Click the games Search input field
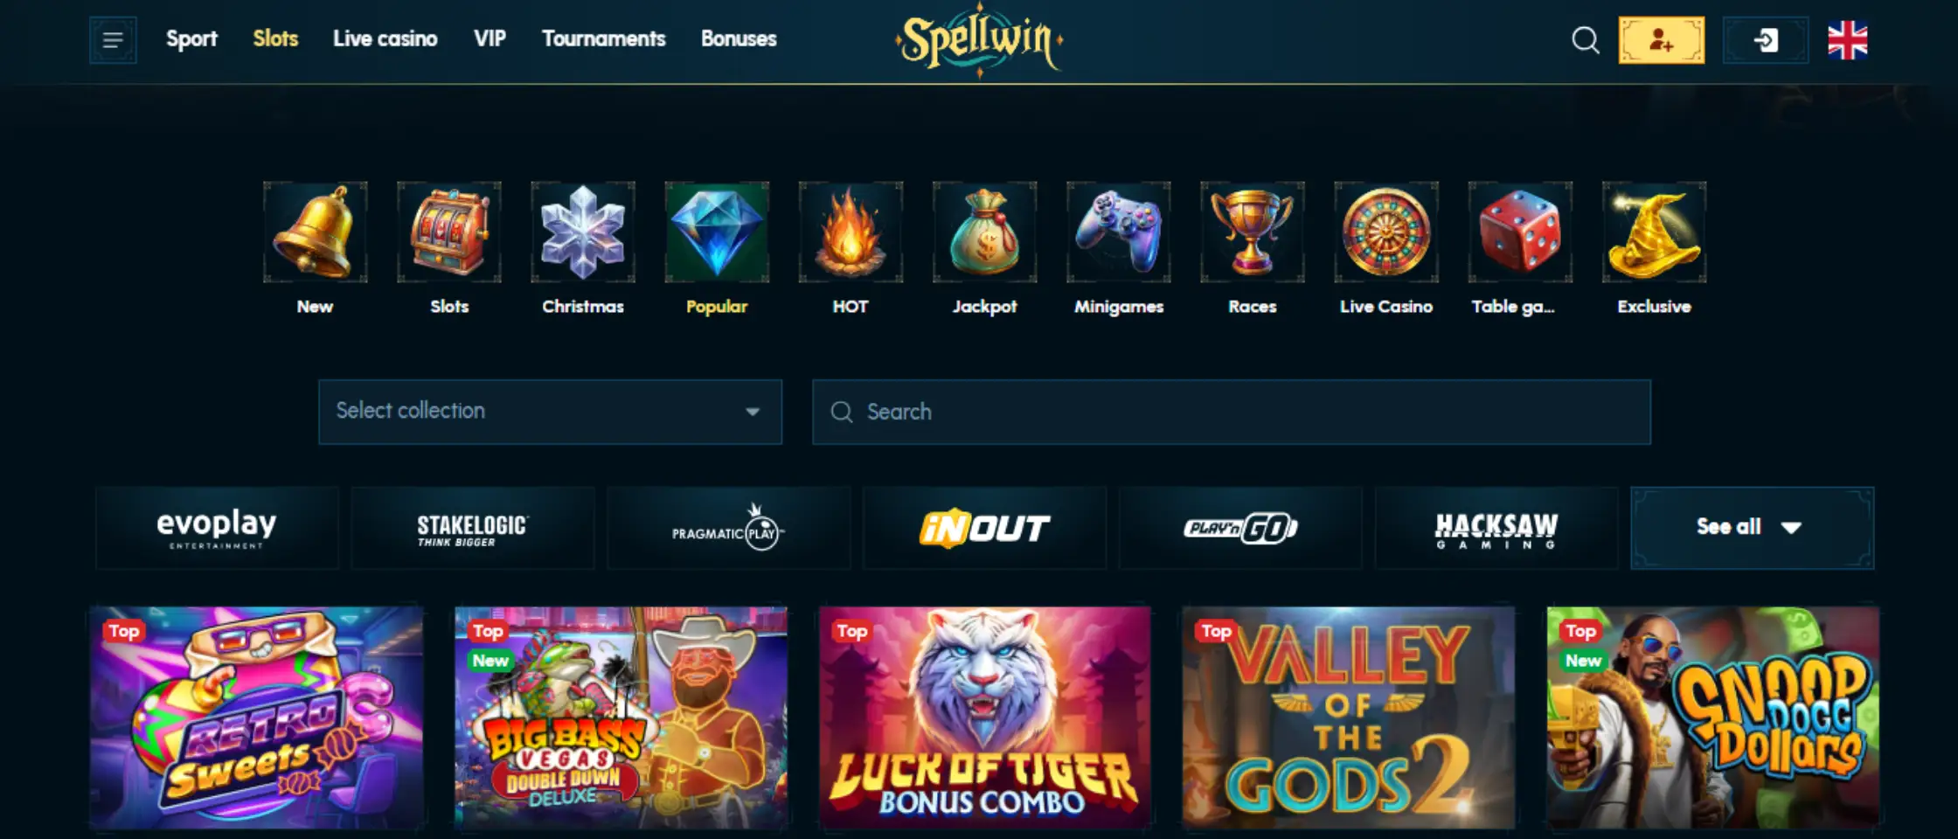The height and width of the screenshot is (839, 1958). [1232, 412]
